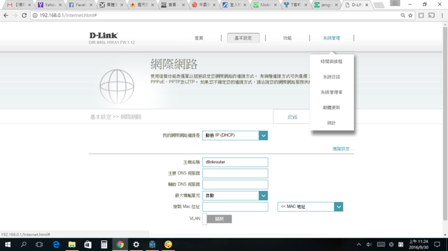The image size is (448, 251).
Task: Open the 基本設定 navigation tab
Action: (243, 38)
